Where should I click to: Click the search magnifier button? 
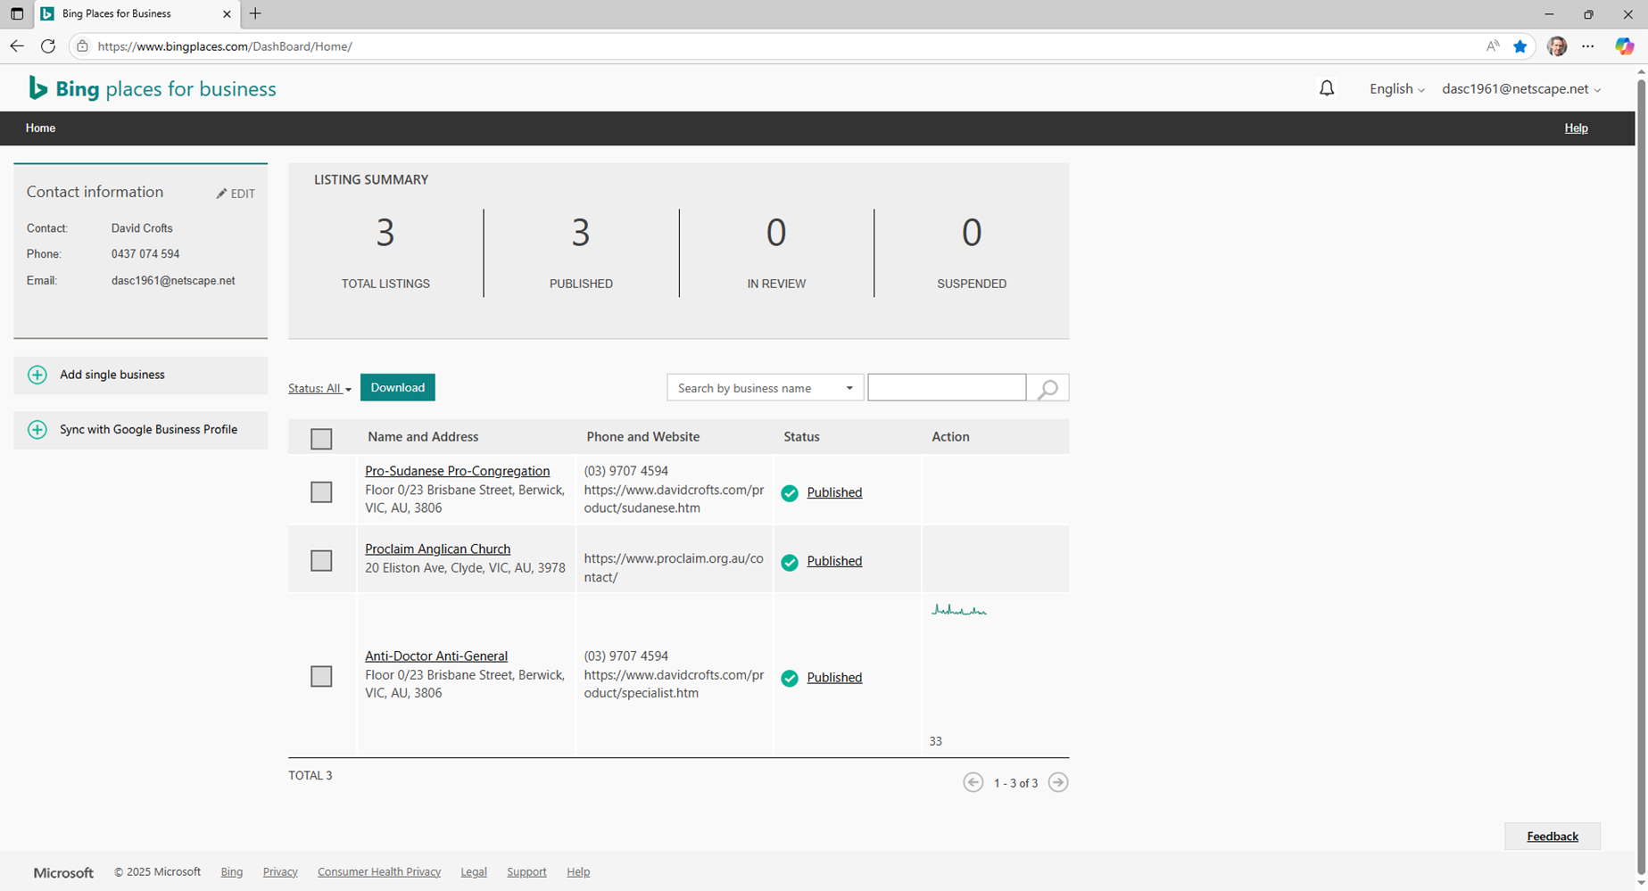[x=1048, y=388]
